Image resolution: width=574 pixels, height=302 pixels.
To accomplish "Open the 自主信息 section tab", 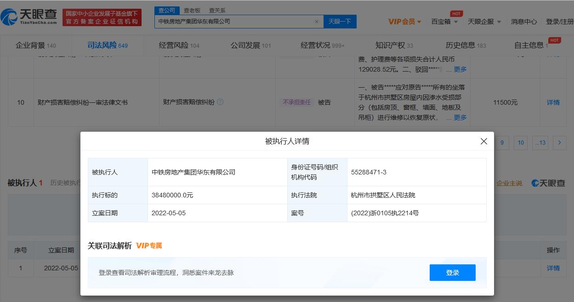I will pyautogui.click(x=531, y=45).
